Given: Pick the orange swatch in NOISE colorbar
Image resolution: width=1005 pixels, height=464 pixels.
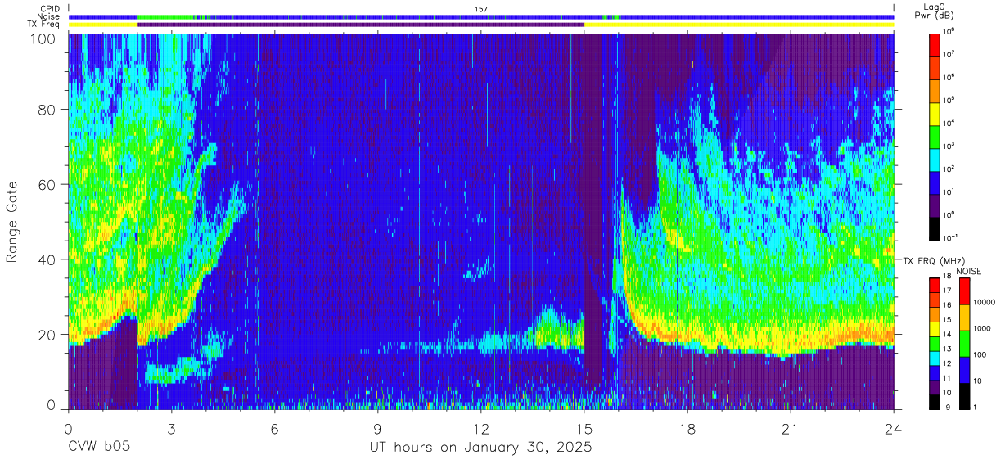Looking at the screenshot, I should [x=964, y=318].
